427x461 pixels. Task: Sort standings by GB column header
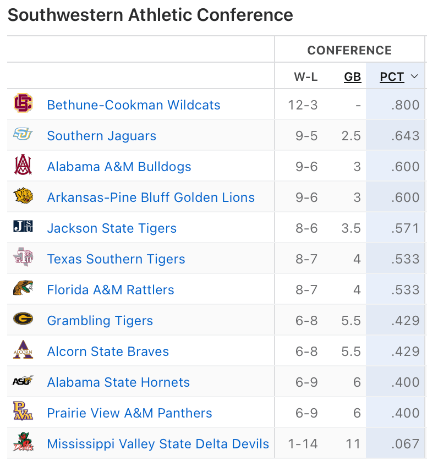pyautogui.click(x=353, y=77)
